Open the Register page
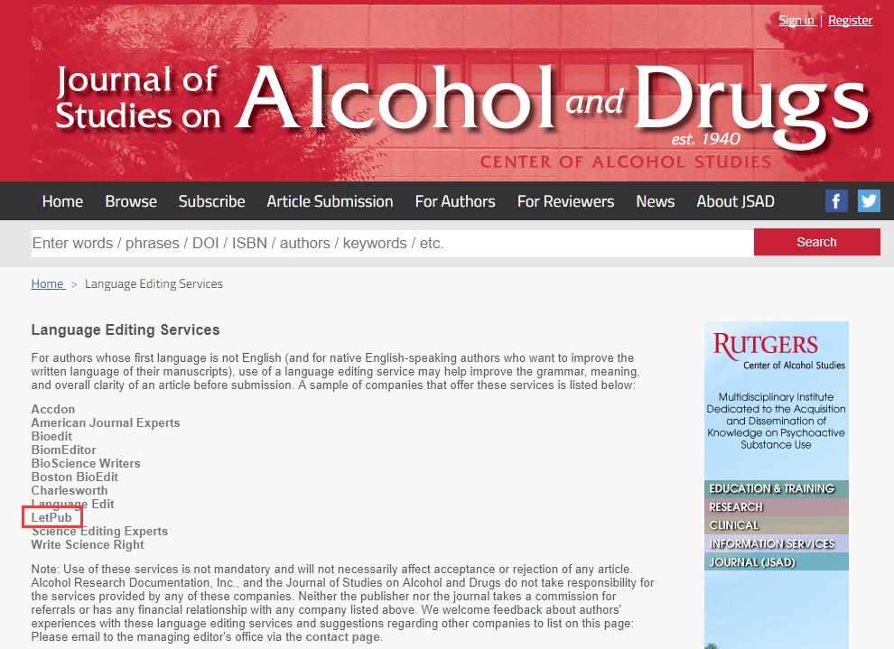894x649 pixels. coord(849,20)
